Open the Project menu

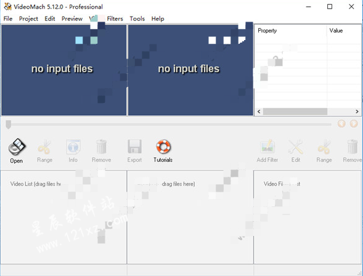point(28,18)
